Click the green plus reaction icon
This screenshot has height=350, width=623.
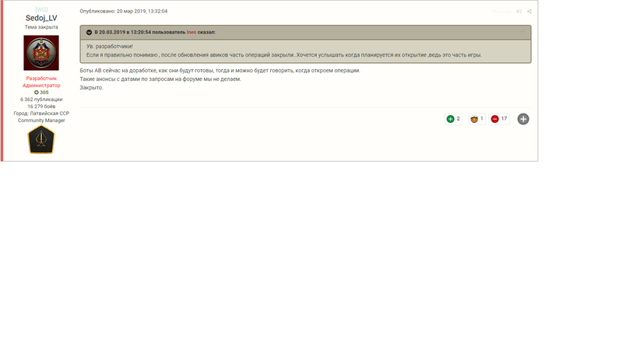(x=449, y=119)
